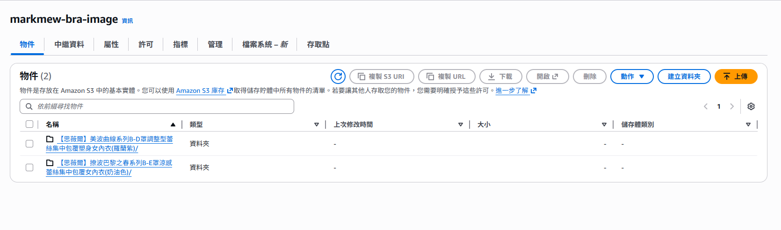Click page number 1 in pagination
Viewport: 781px width, 230px height.
[719, 106]
